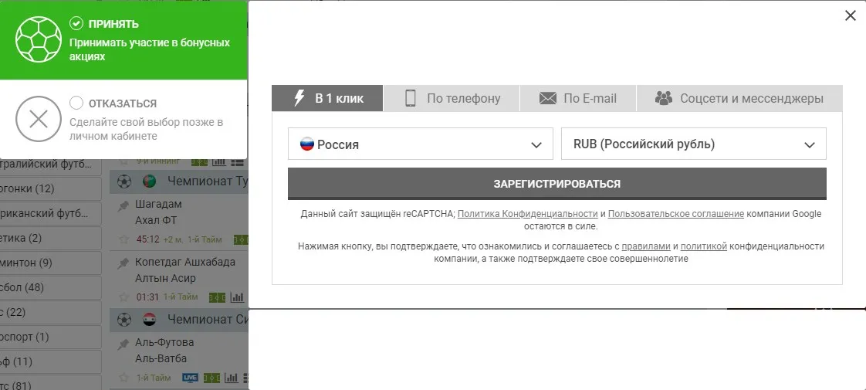Open the country dropdown showing Россия

click(x=421, y=144)
